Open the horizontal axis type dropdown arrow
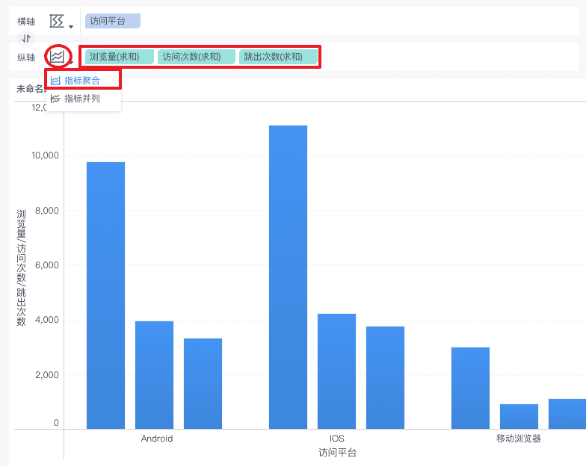 tap(71, 27)
